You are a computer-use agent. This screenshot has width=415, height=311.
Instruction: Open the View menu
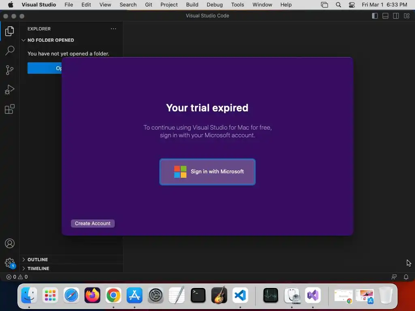(x=105, y=5)
